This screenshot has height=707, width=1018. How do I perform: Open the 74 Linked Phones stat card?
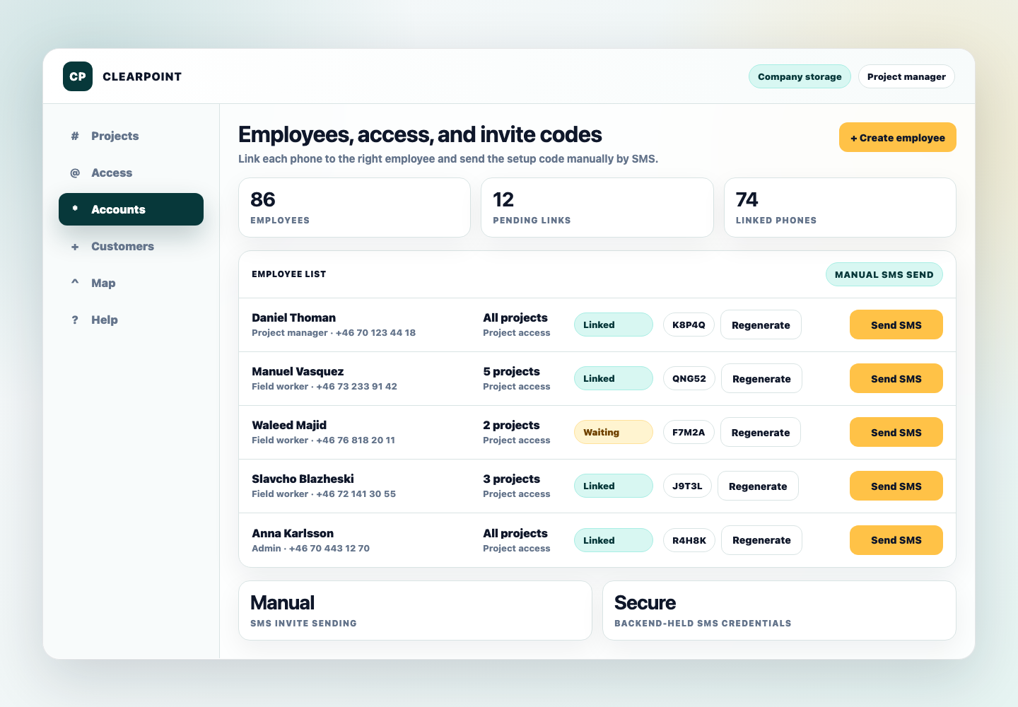coord(840,207)
